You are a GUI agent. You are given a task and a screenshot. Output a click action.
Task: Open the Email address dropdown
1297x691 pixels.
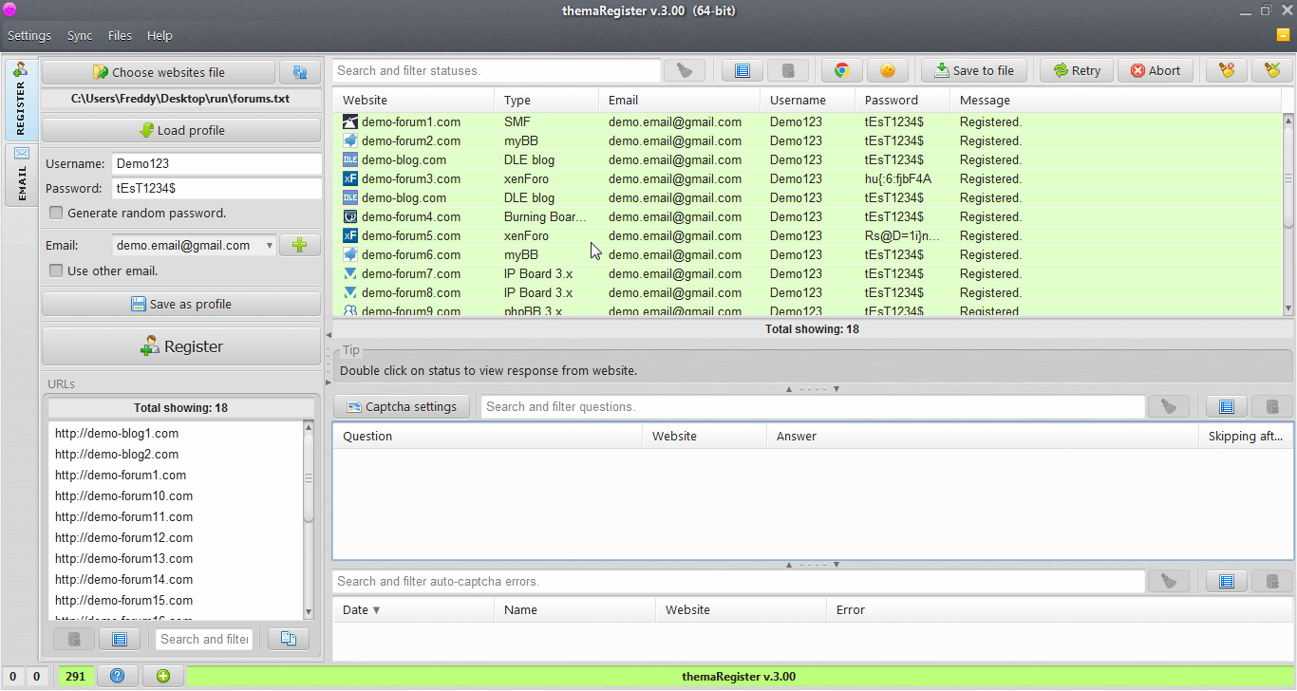click(x=270, y=246)
